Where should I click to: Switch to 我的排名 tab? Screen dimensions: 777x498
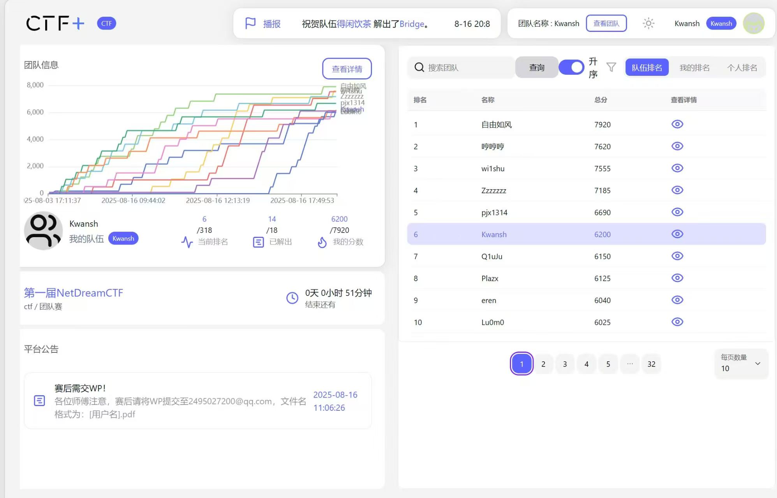tap(694, 68)
